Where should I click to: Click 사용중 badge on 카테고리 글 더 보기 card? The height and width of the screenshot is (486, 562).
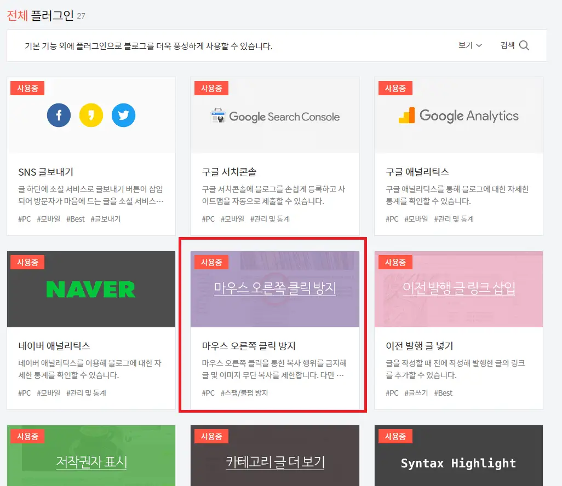(x=211, y=436)
